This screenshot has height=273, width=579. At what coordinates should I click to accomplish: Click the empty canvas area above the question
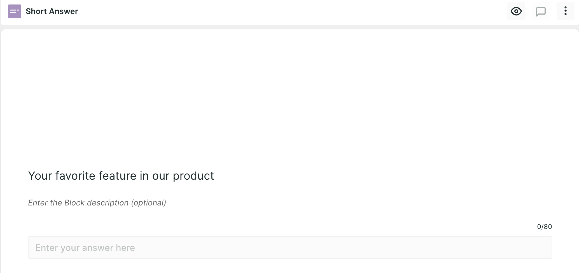290,95
